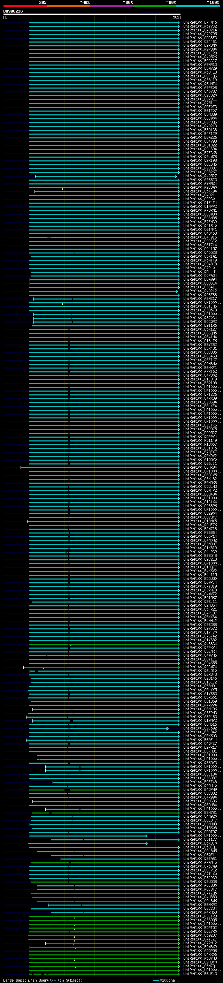223x983 pixels.
Task: Select label UniRef100_P36411
Action: (200, 287)
